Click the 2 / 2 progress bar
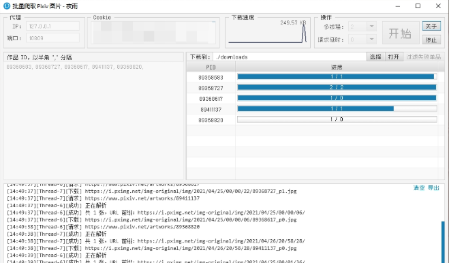This screenshot has height=263, width=449. [337, 87]
